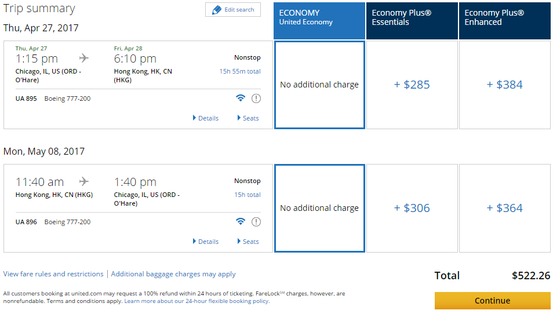Image resolution: width=553 pixels, height=314 pixels.
Task: Select the ECONOMY United Economy column header
Action: point(319,21)
